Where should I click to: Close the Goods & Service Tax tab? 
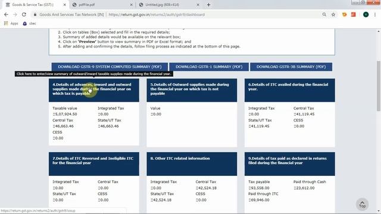click(x=65, y=5)
